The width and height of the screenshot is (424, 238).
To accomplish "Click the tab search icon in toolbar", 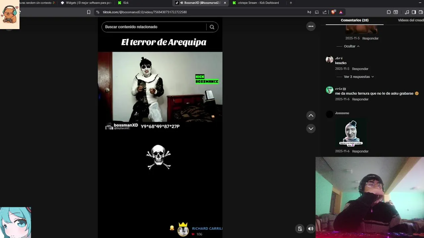I will point(396,12).
